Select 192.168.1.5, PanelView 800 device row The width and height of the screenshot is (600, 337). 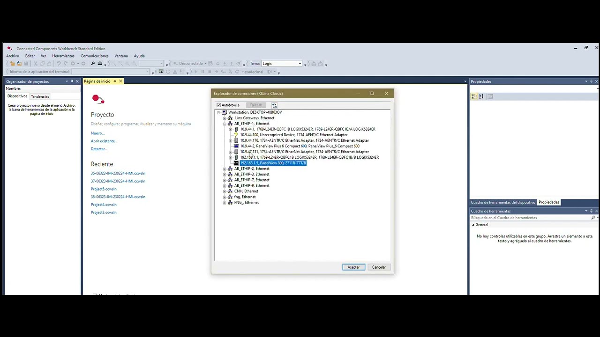273,163
